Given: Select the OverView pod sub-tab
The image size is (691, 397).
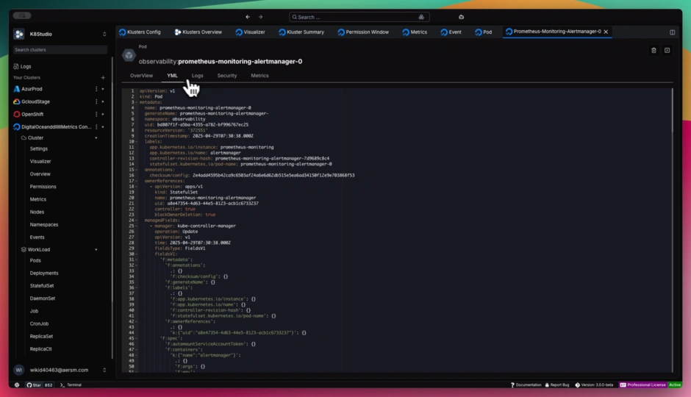Looking at the screenshot, I should [141, 76].
